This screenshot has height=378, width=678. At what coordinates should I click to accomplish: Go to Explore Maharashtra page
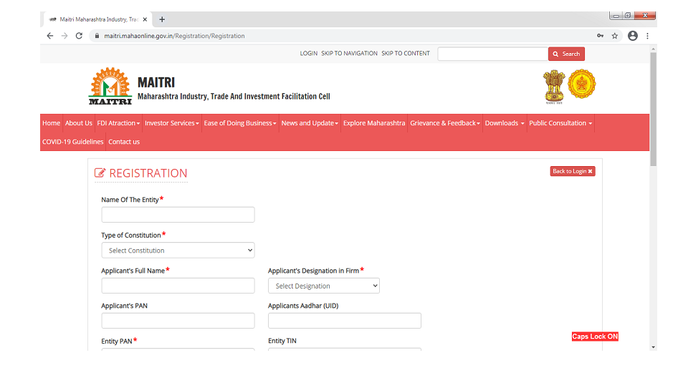point(373,123)
